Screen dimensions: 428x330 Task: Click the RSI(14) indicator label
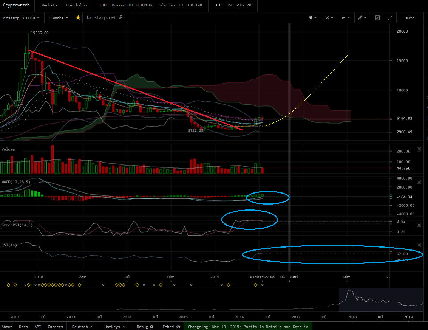click(9, 245)
